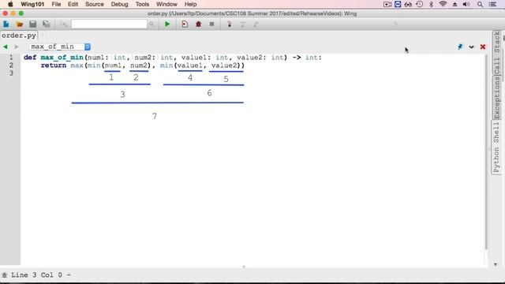Click the return keyword on line 2
The height and width of the screenshot is (284, 505).
(54, 65)
